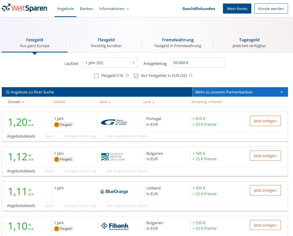
Task: Click the Zinsertrag + Prämie* column header
Action: click(x=207, y=102)
